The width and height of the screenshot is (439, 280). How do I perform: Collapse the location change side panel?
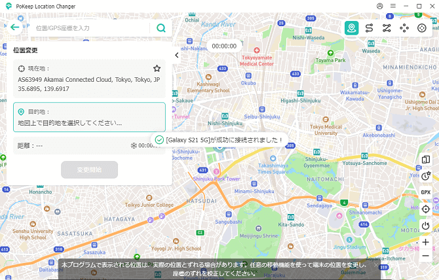(x=177, y=56)
